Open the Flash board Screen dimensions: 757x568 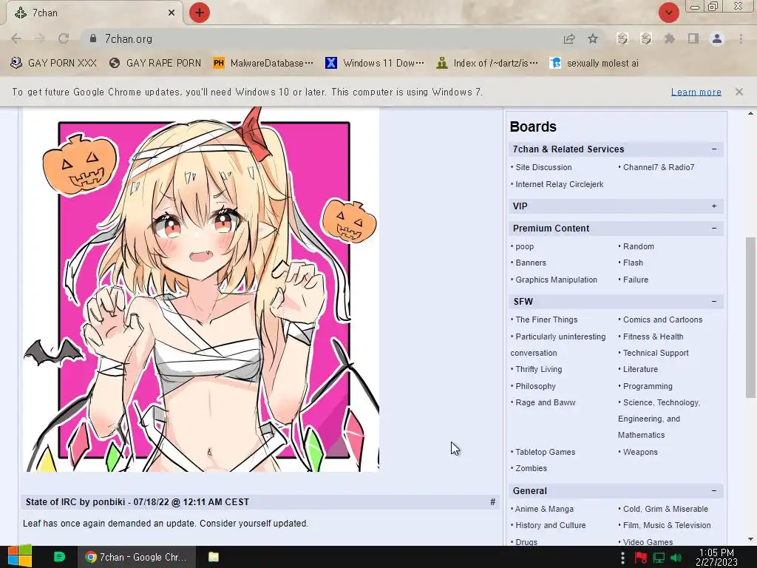coord(633,263)
